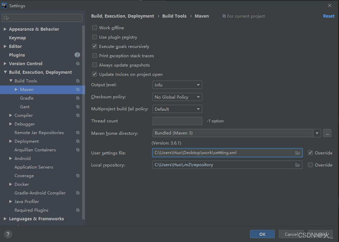Expand Appearance & Behavior section
The height and width of the screenshot is (242, 339).
[5, 29]
